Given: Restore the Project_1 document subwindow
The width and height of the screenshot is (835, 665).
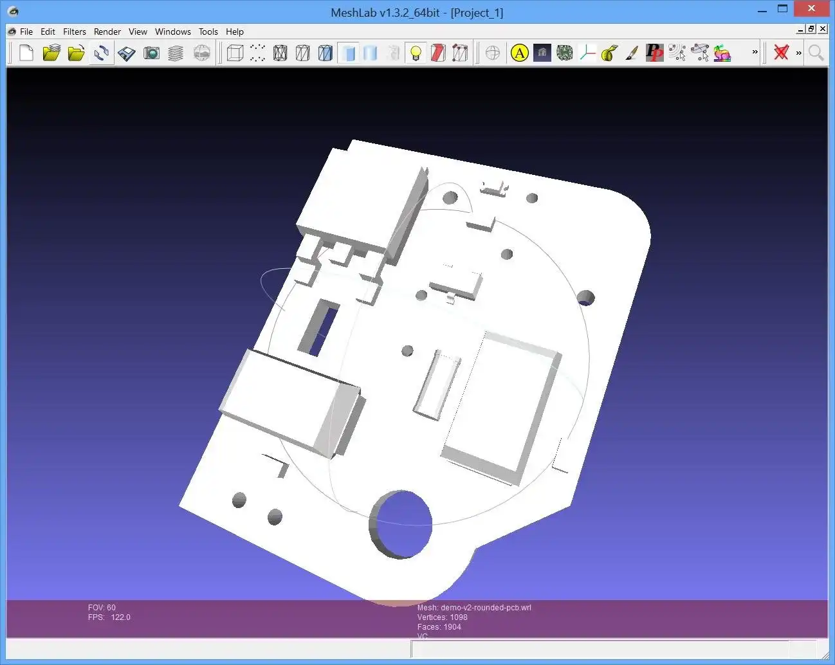Looking at the screenshot, I should pos(811,29).
